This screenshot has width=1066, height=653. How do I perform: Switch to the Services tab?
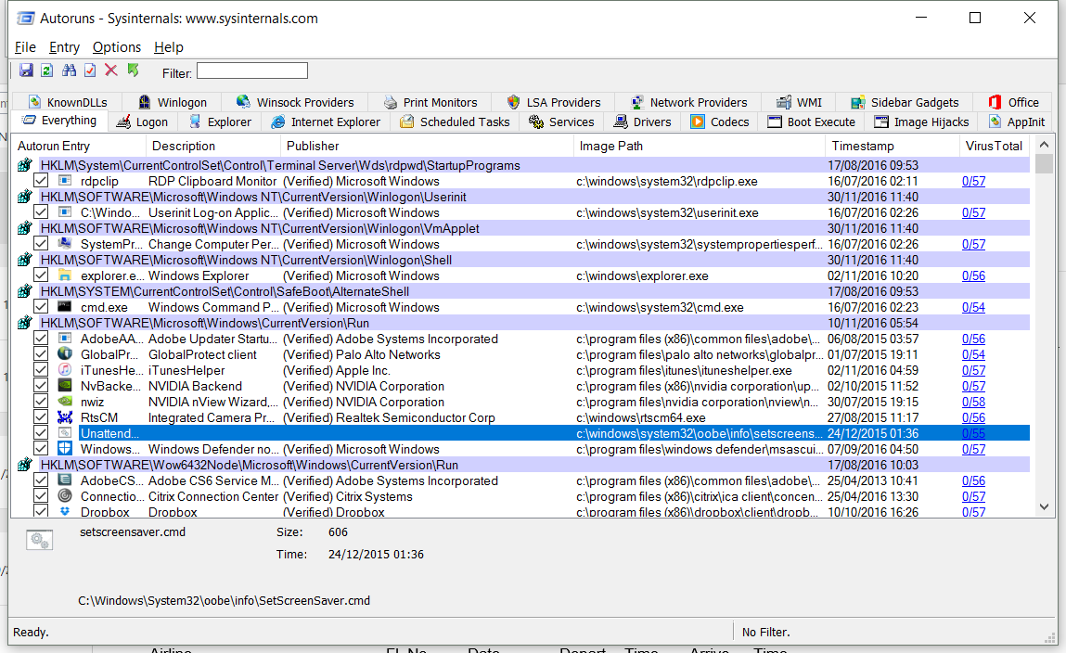[561, 122]
